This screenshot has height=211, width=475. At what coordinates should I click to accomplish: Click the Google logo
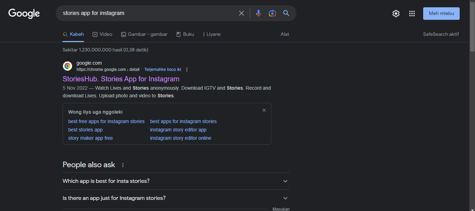coord(24,13)
